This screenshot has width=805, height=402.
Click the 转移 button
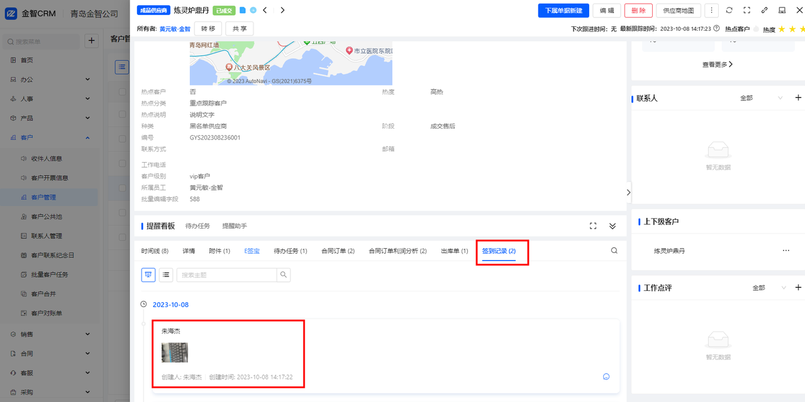point(208,28)
